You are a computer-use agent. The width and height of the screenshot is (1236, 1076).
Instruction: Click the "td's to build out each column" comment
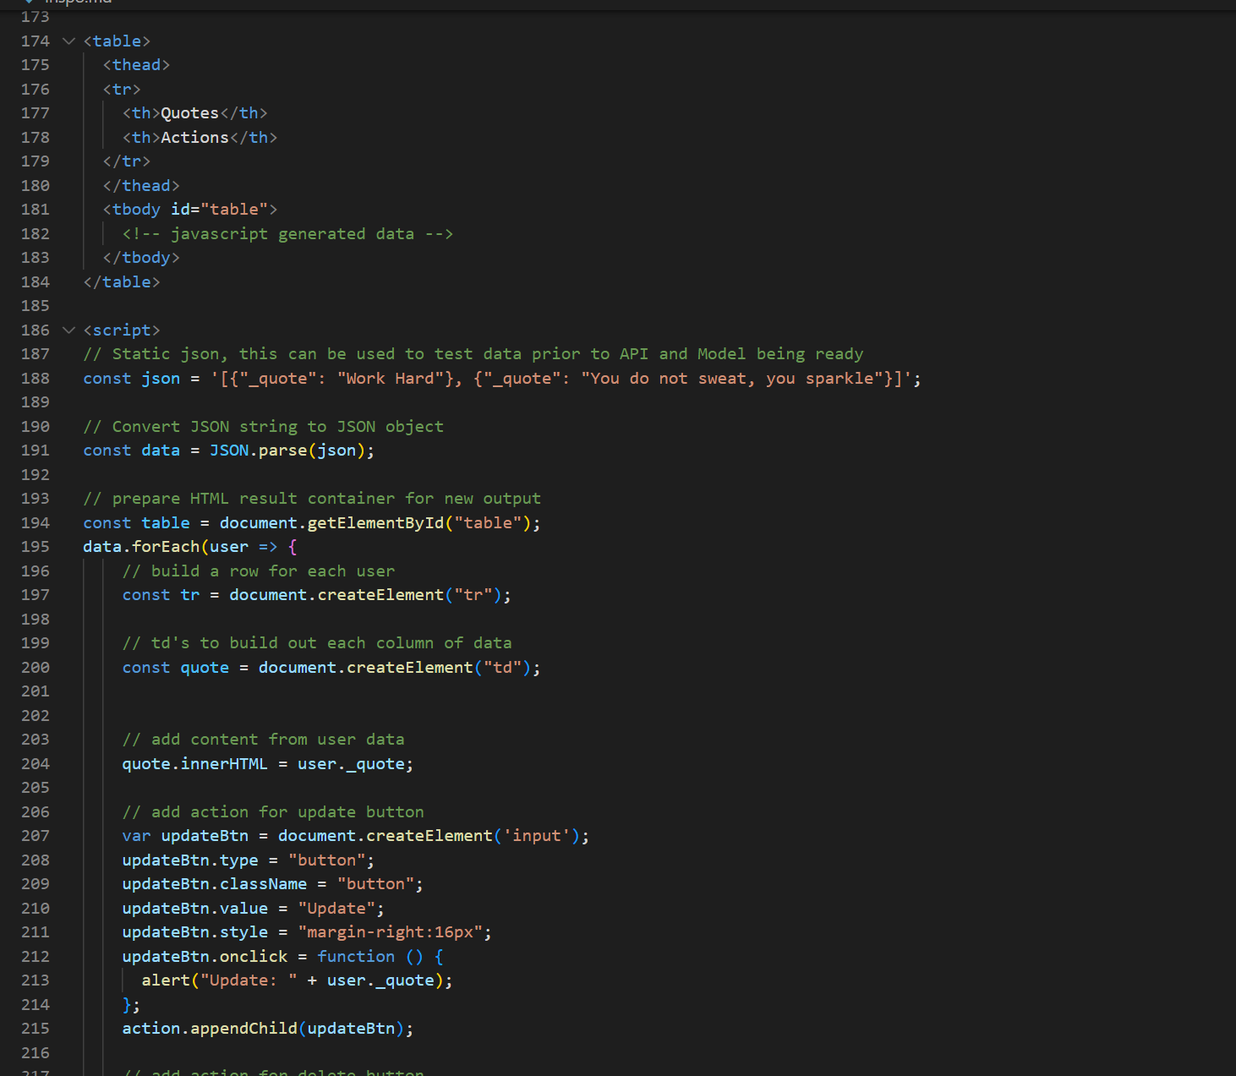(x=317, y=642)
